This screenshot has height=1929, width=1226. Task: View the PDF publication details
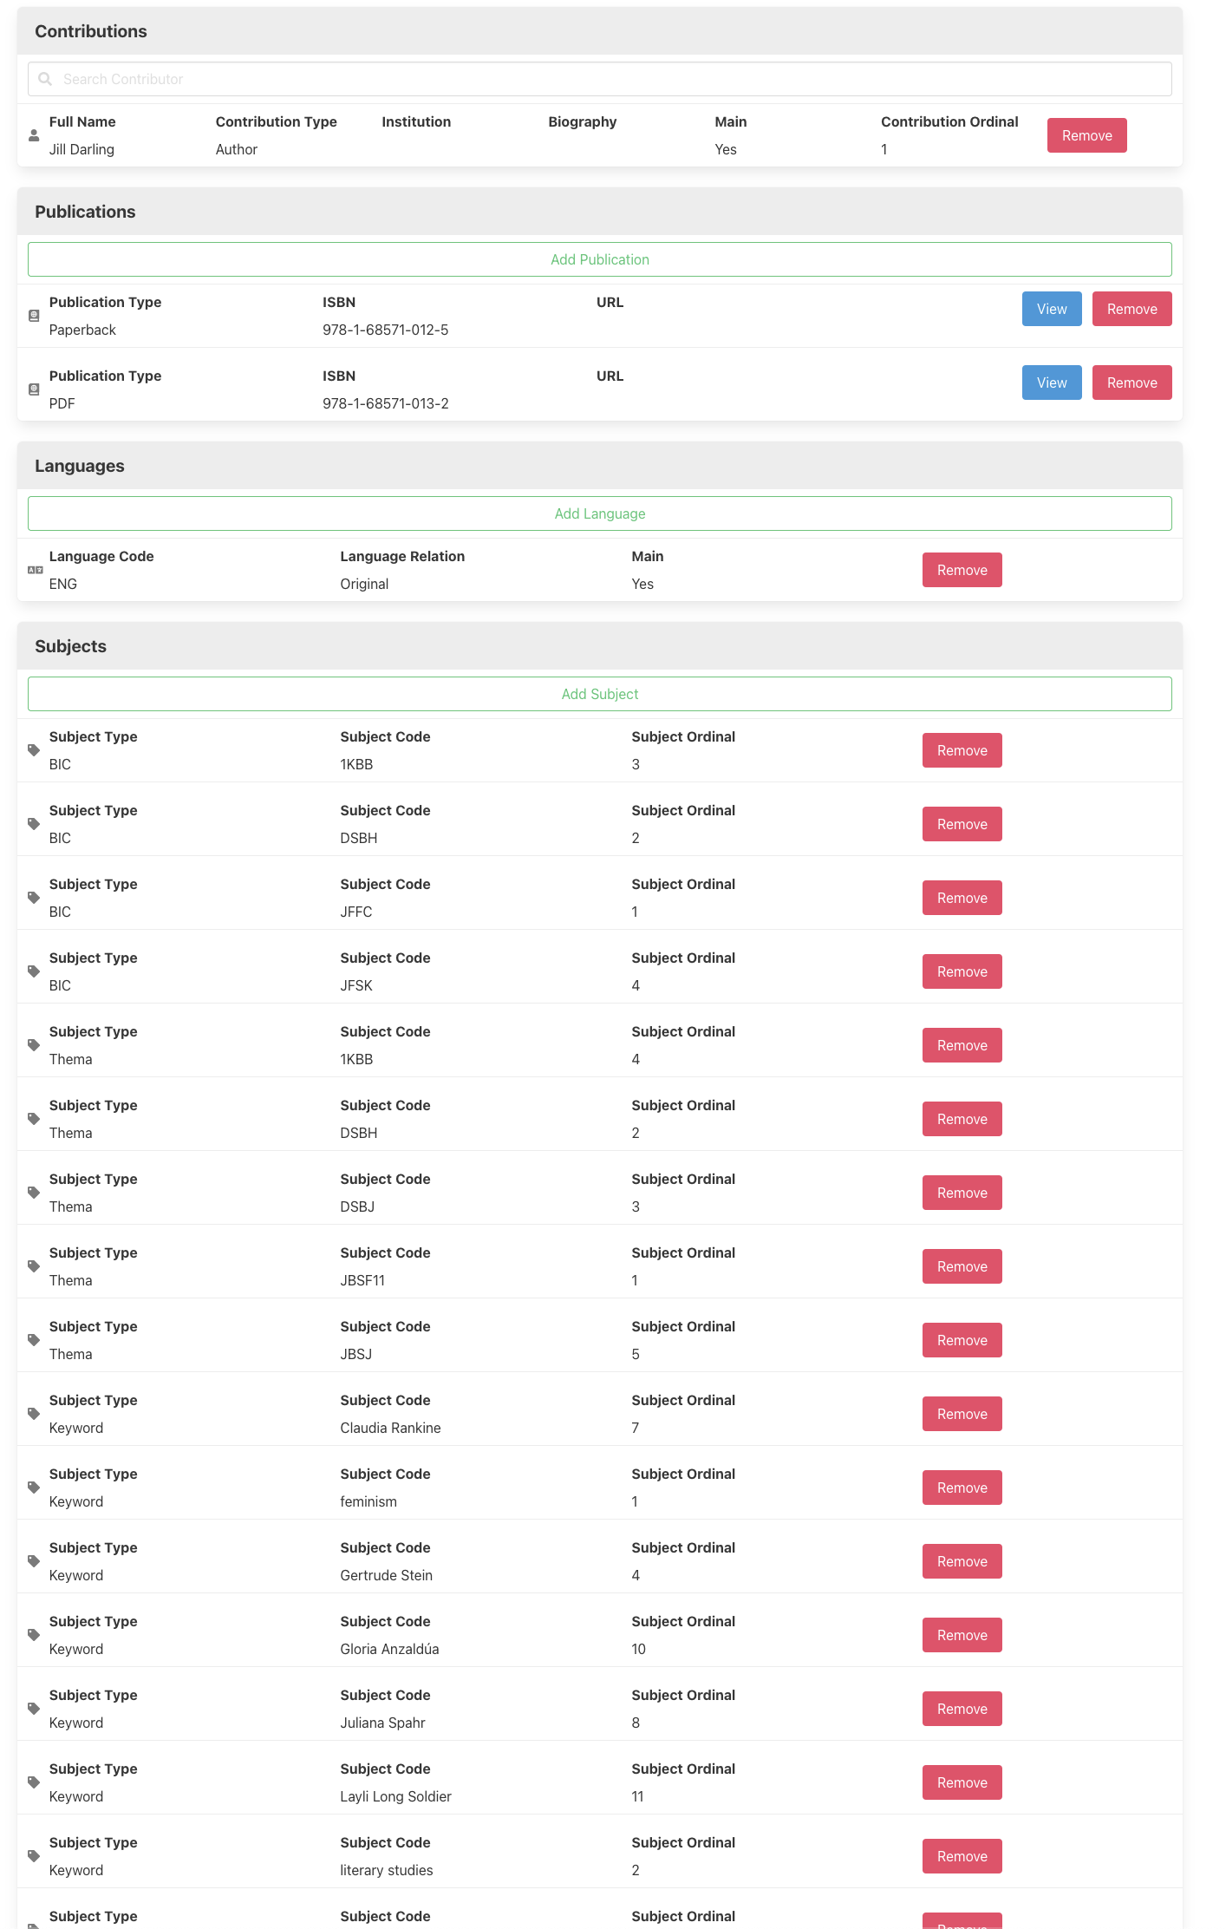(1051, 383)
